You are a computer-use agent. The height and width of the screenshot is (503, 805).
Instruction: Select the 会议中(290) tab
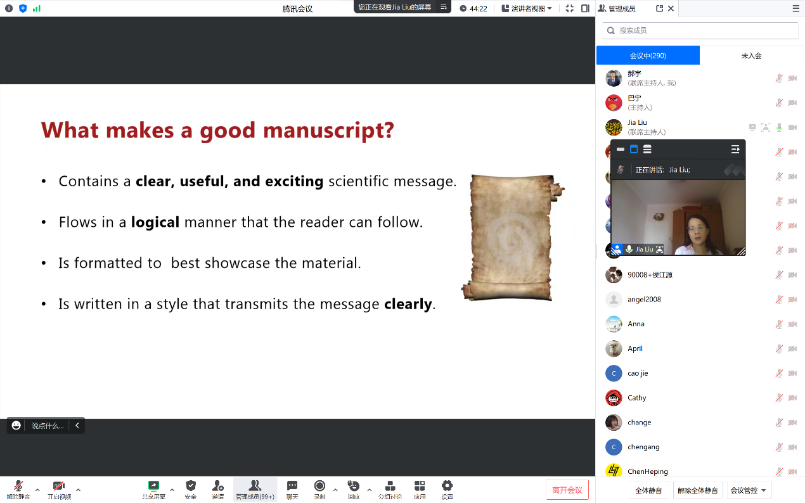pos(648,56)
